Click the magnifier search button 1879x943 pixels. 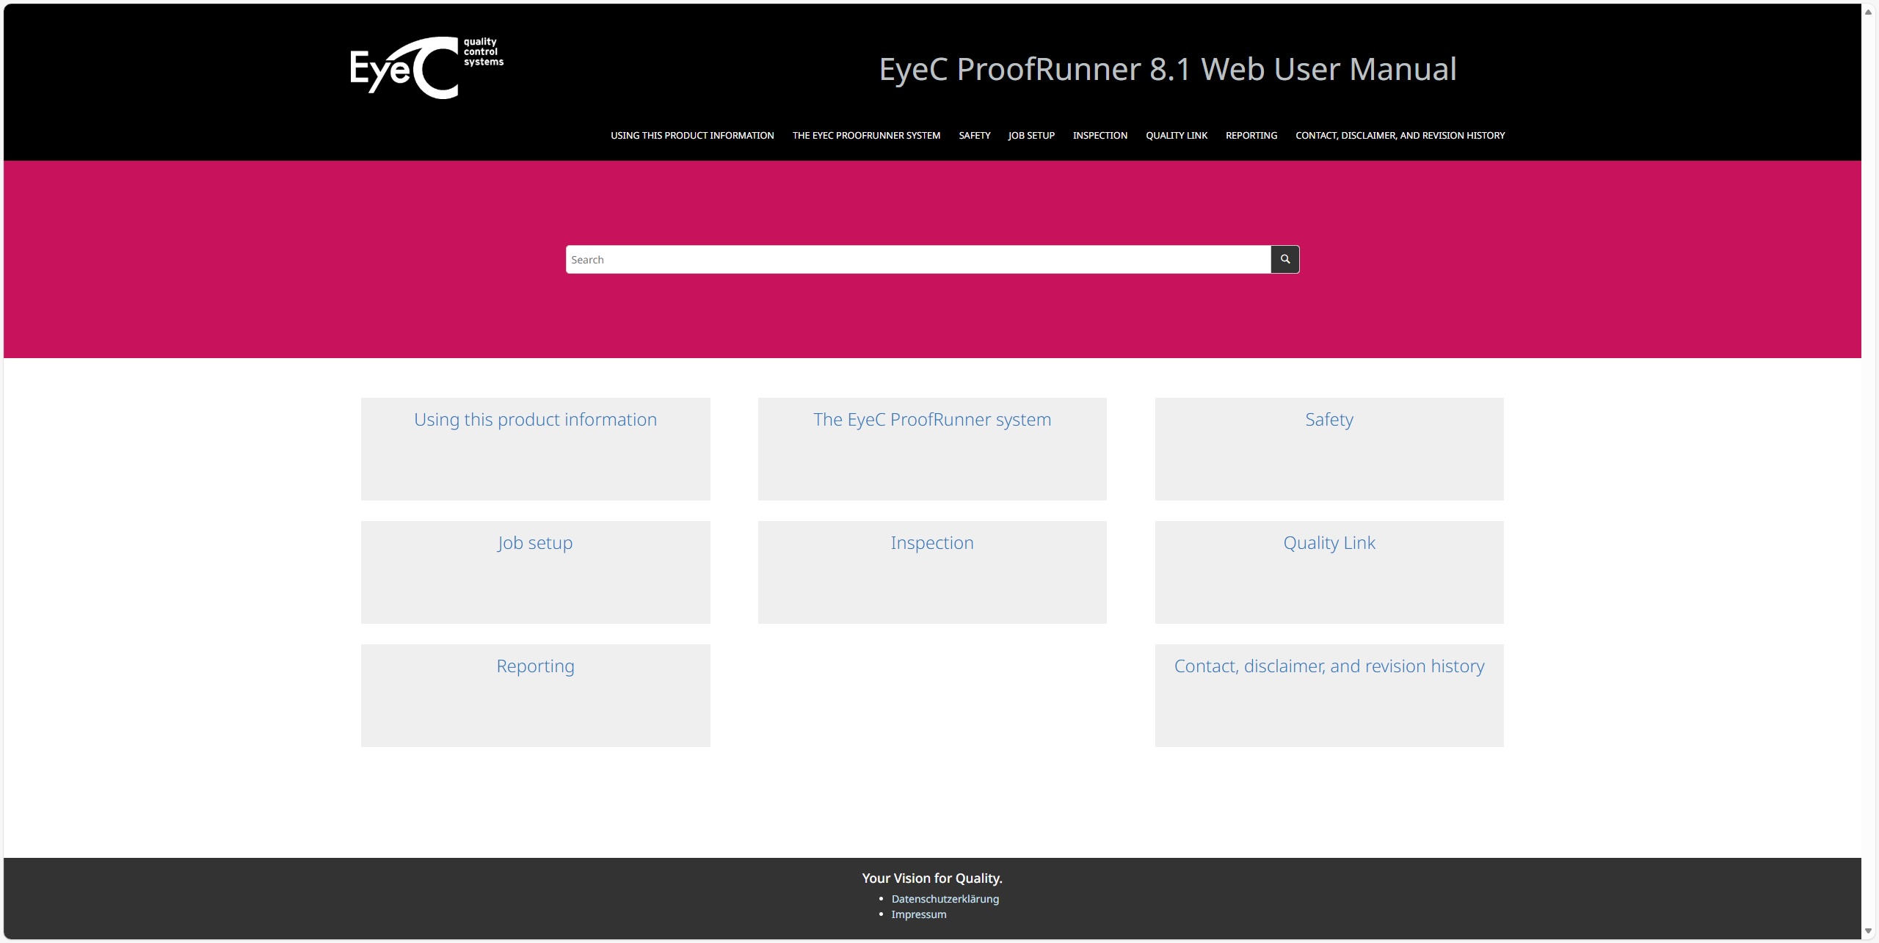(1284, 259)
